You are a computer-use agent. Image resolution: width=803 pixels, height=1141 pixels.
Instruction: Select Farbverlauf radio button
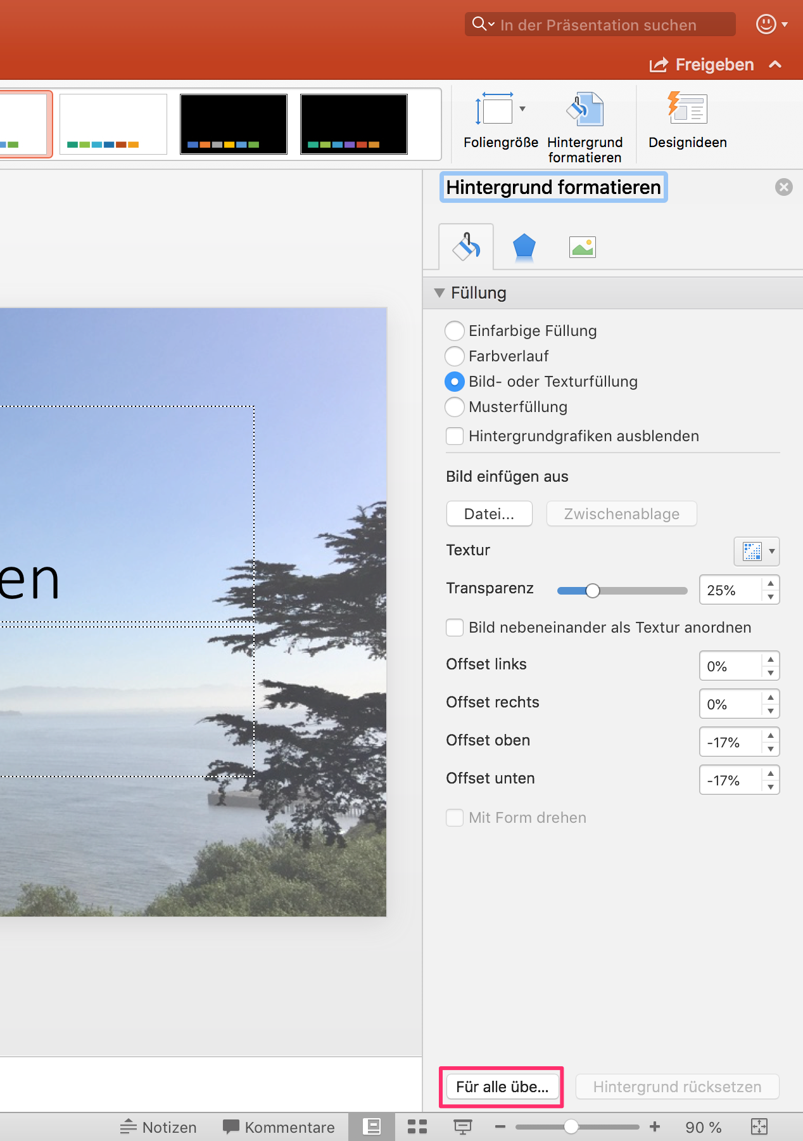[455, 356]
